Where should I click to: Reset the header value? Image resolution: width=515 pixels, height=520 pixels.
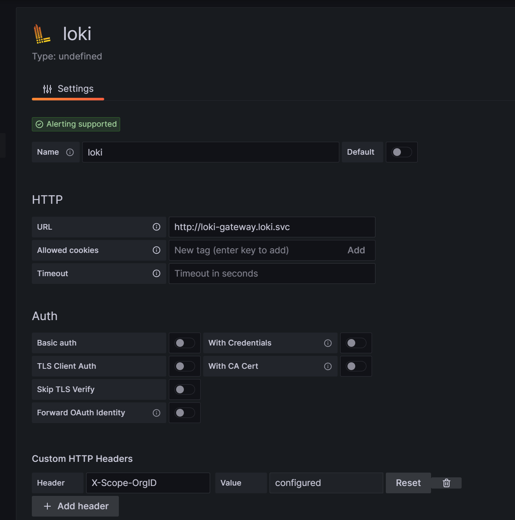click(408, 483)
